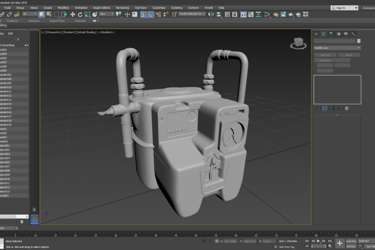This screenshot has height=250, width=375.
Task: Click the Select Object arrow tool
Action: click(x=42, y=15)
